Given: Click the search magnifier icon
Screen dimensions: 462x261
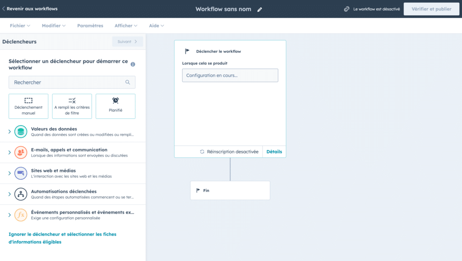Looking at the screenshot, I should tap(128, 82).
